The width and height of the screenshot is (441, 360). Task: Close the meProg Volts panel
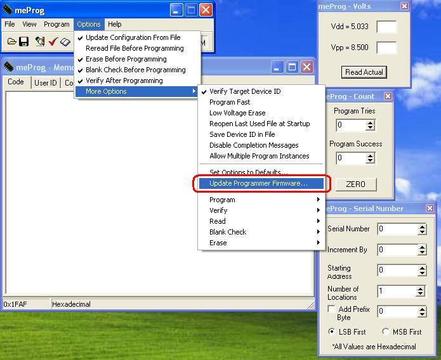tap(404, 6)
